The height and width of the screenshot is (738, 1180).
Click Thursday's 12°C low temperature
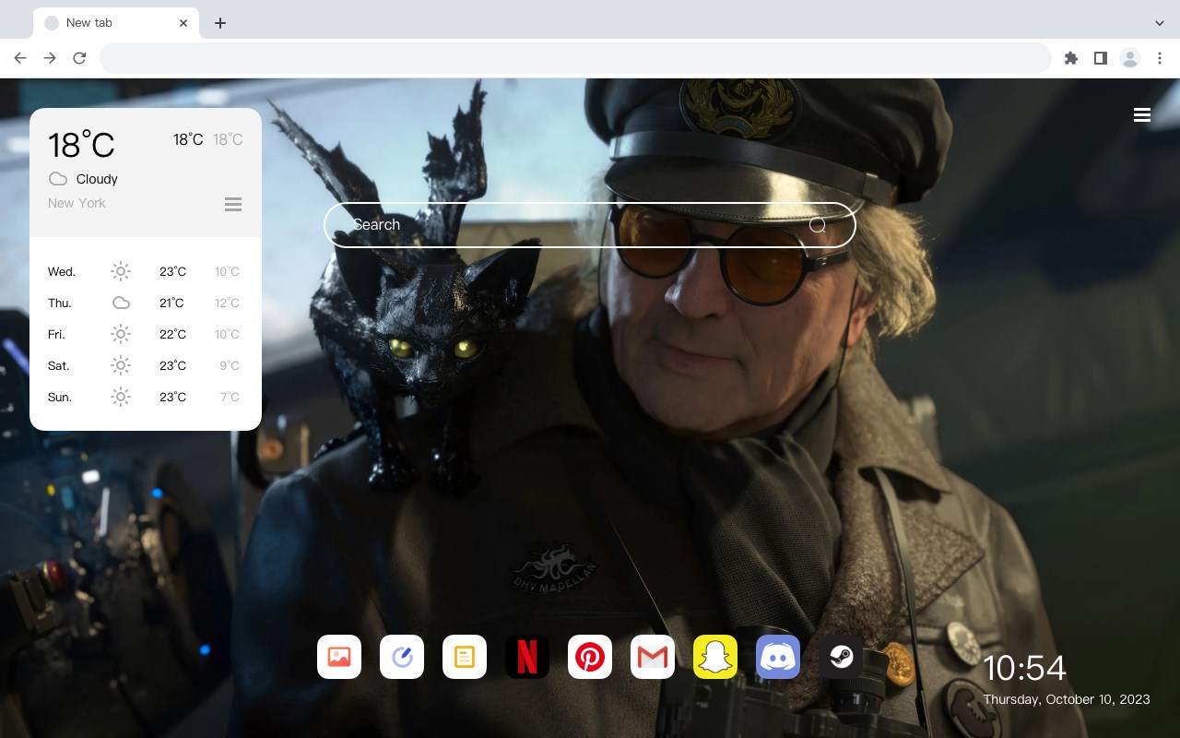point(227,303)
